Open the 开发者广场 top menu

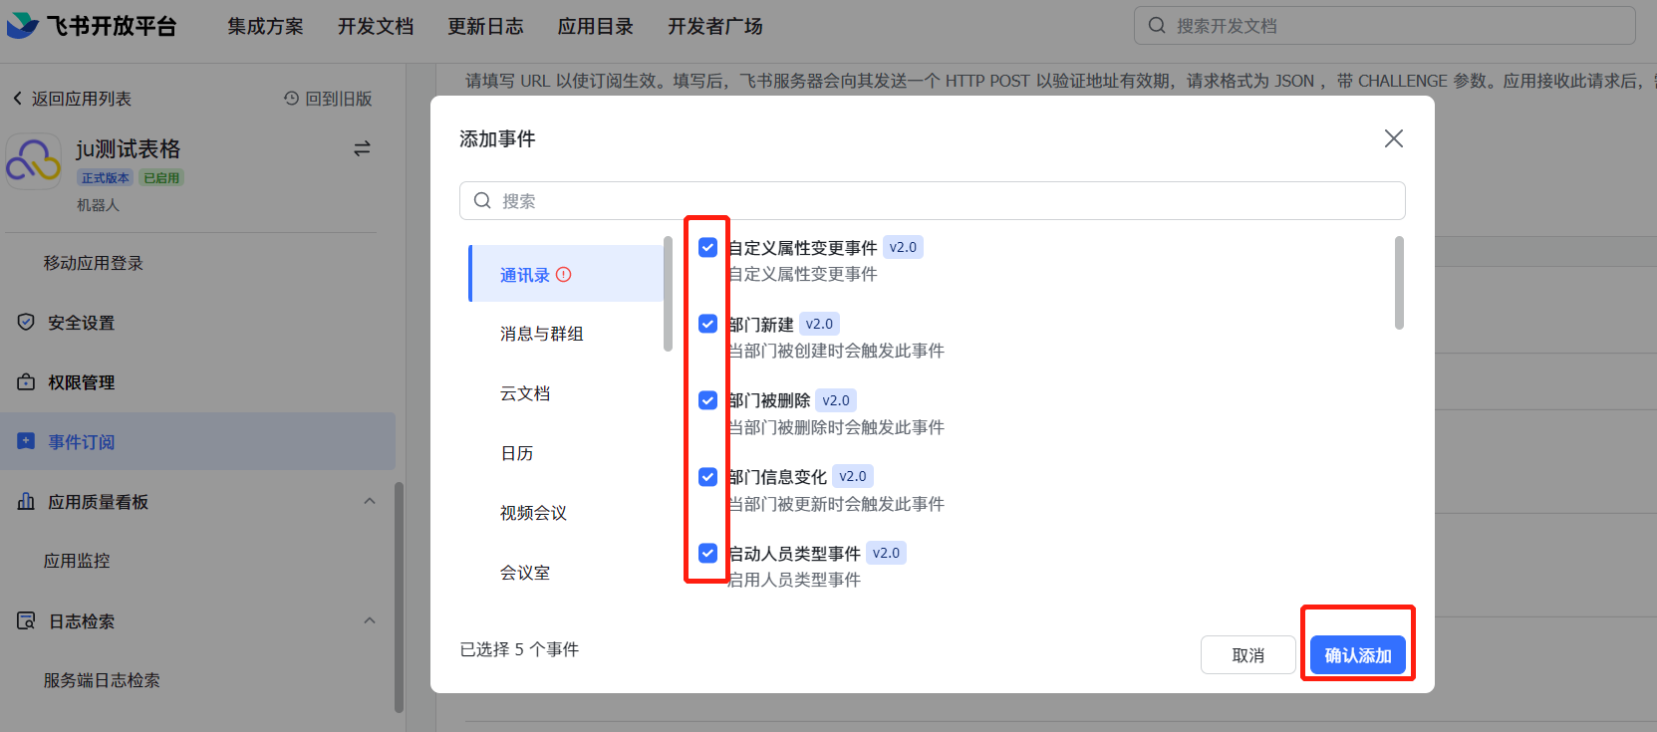coord(715,26)
